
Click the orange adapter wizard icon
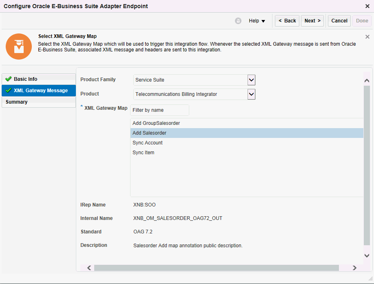[19, 47]
